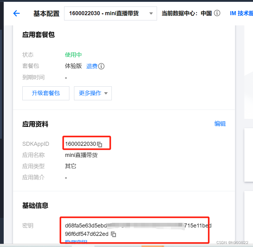
Task: Click the SDKAppID label
Action: click(36, 144)
